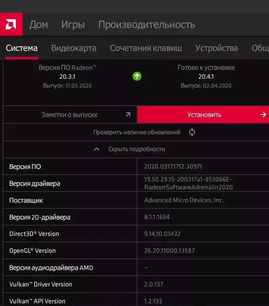Click the Установить button
The width and height of the screenshot is (269, 306).
click(x=203, y=114)
